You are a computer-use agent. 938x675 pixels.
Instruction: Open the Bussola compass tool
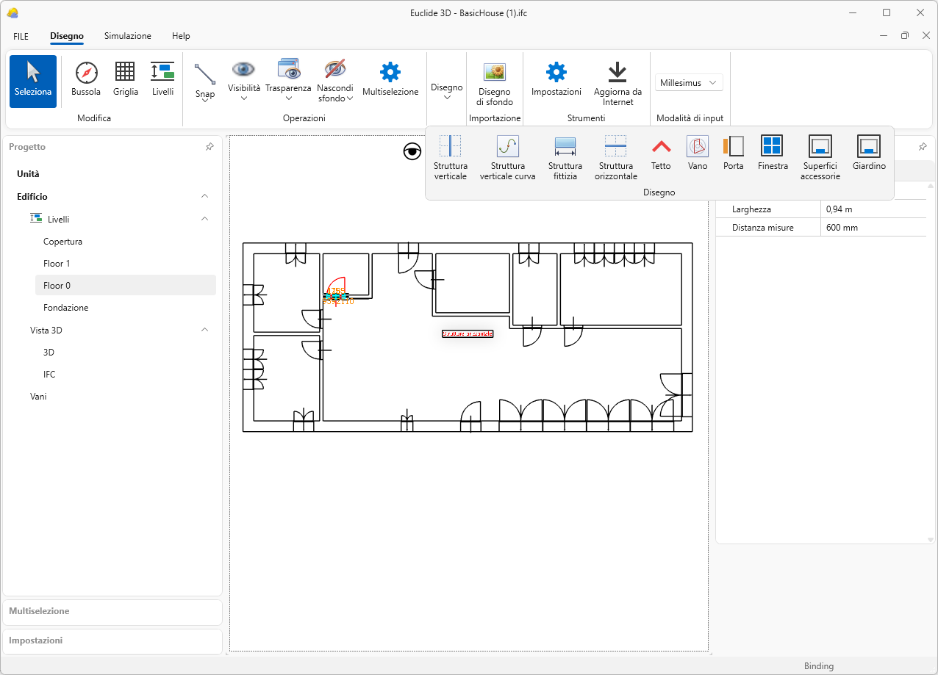coord(86,79)
